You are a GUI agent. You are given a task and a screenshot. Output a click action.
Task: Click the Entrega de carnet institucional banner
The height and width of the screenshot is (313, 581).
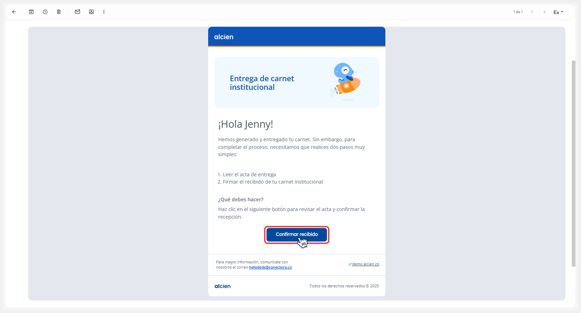pyautogui.click(x=296, y=83)
